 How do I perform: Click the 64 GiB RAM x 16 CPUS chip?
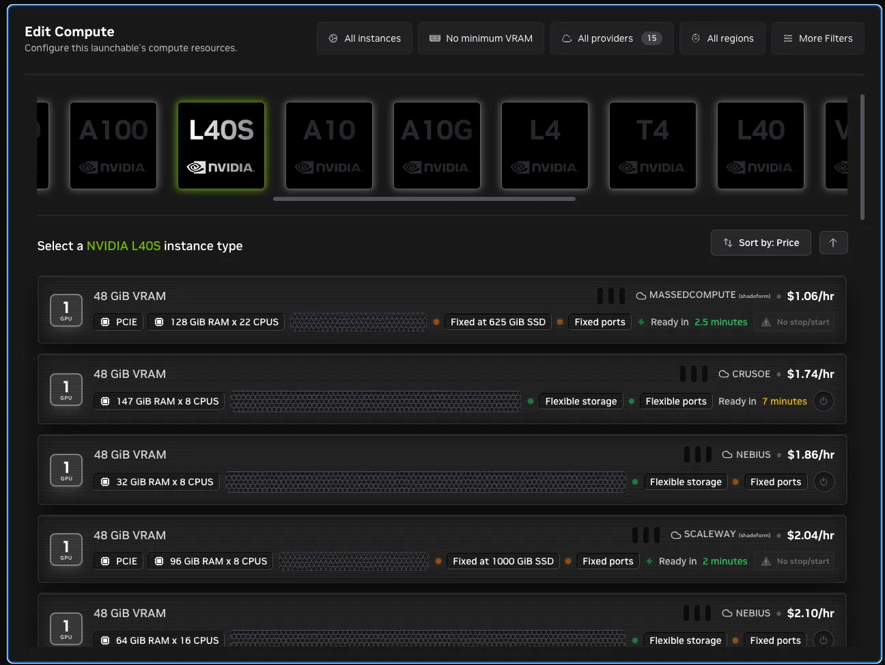coord(160,640)
